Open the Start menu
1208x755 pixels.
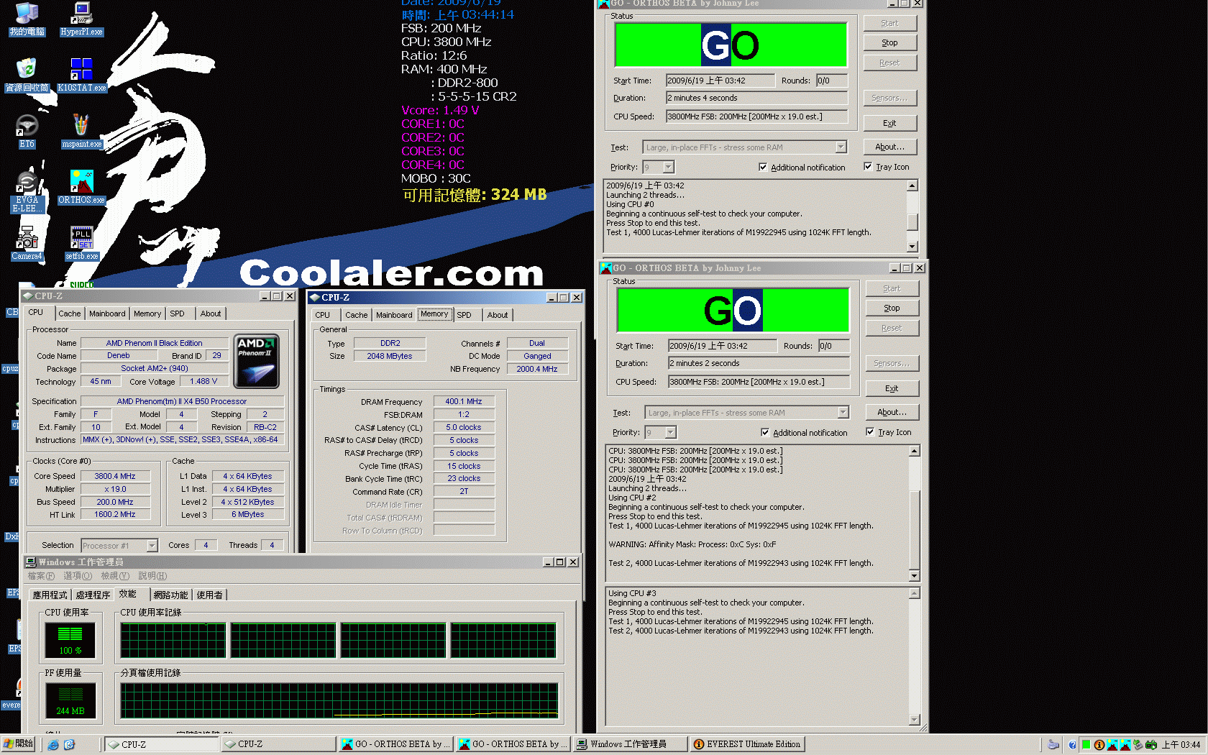tap(18, 744)
